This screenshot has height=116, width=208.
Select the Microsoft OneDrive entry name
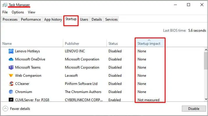(30, 59)
